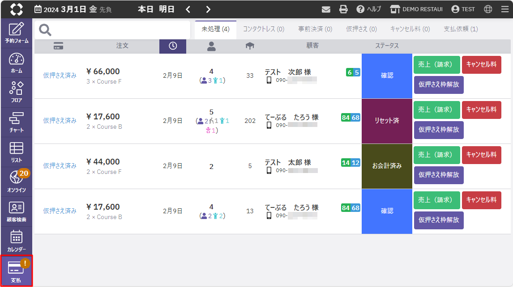Open the hamburger menu
The height and width of the screenshot is (287, 513).
point(505,9)
